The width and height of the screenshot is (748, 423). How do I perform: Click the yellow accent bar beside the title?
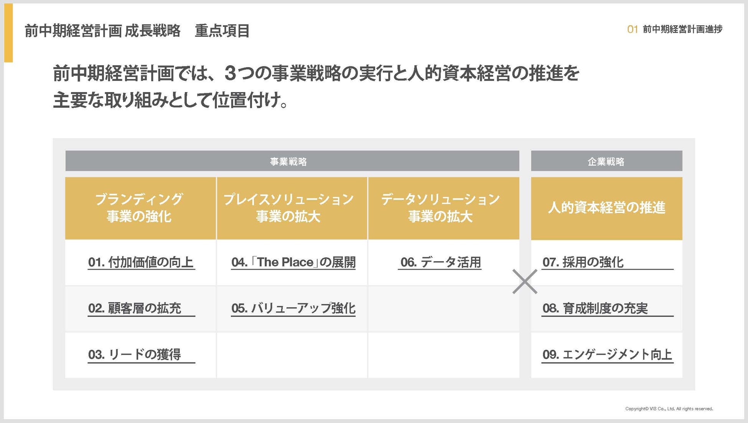tap(8, 33)
